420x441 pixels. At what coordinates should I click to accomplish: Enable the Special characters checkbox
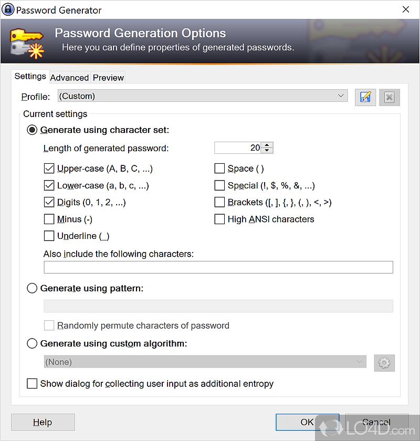coord(220,185)
